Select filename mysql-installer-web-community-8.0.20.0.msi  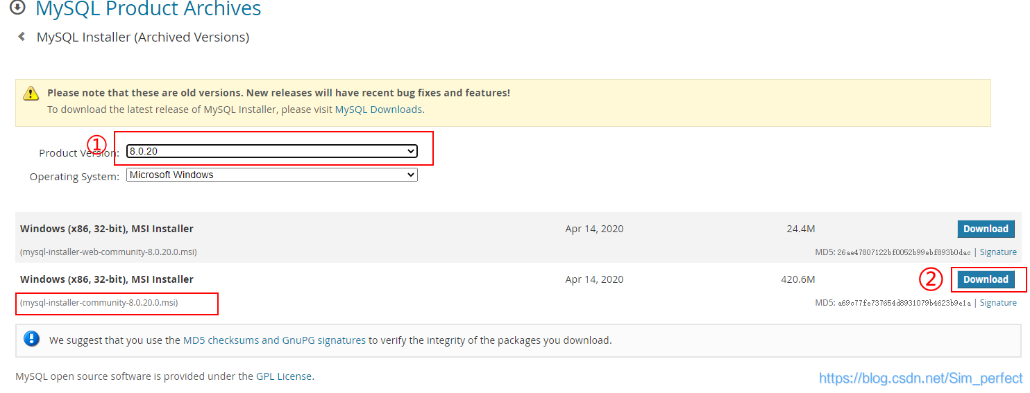(x=108, y=252)
